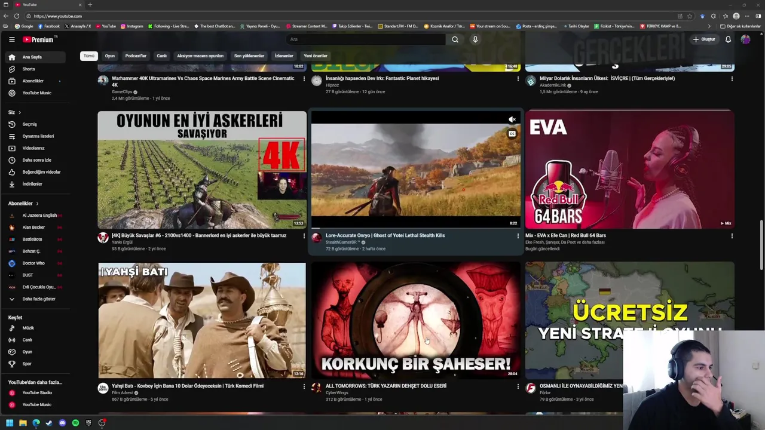This screenshot has height=430, width=765.
Task: Go to Ana Sayfa in sidebar
Action: click(36, 57)
